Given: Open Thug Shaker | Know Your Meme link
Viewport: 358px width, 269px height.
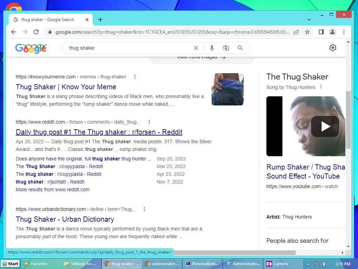Looking at the screenshot, I should [66, 87].
